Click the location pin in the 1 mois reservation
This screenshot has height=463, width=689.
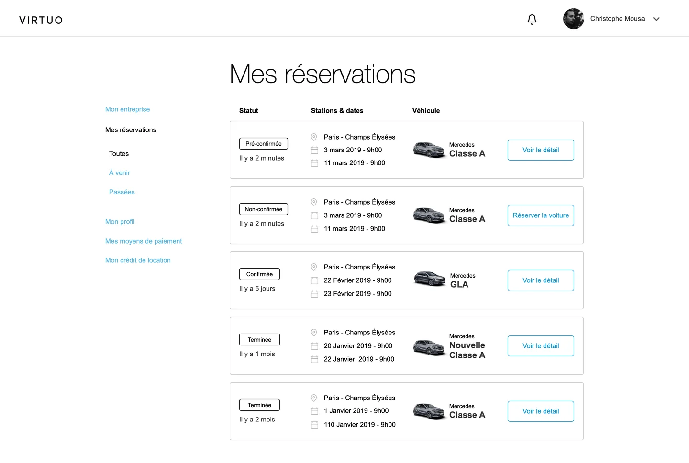[314, 333]
